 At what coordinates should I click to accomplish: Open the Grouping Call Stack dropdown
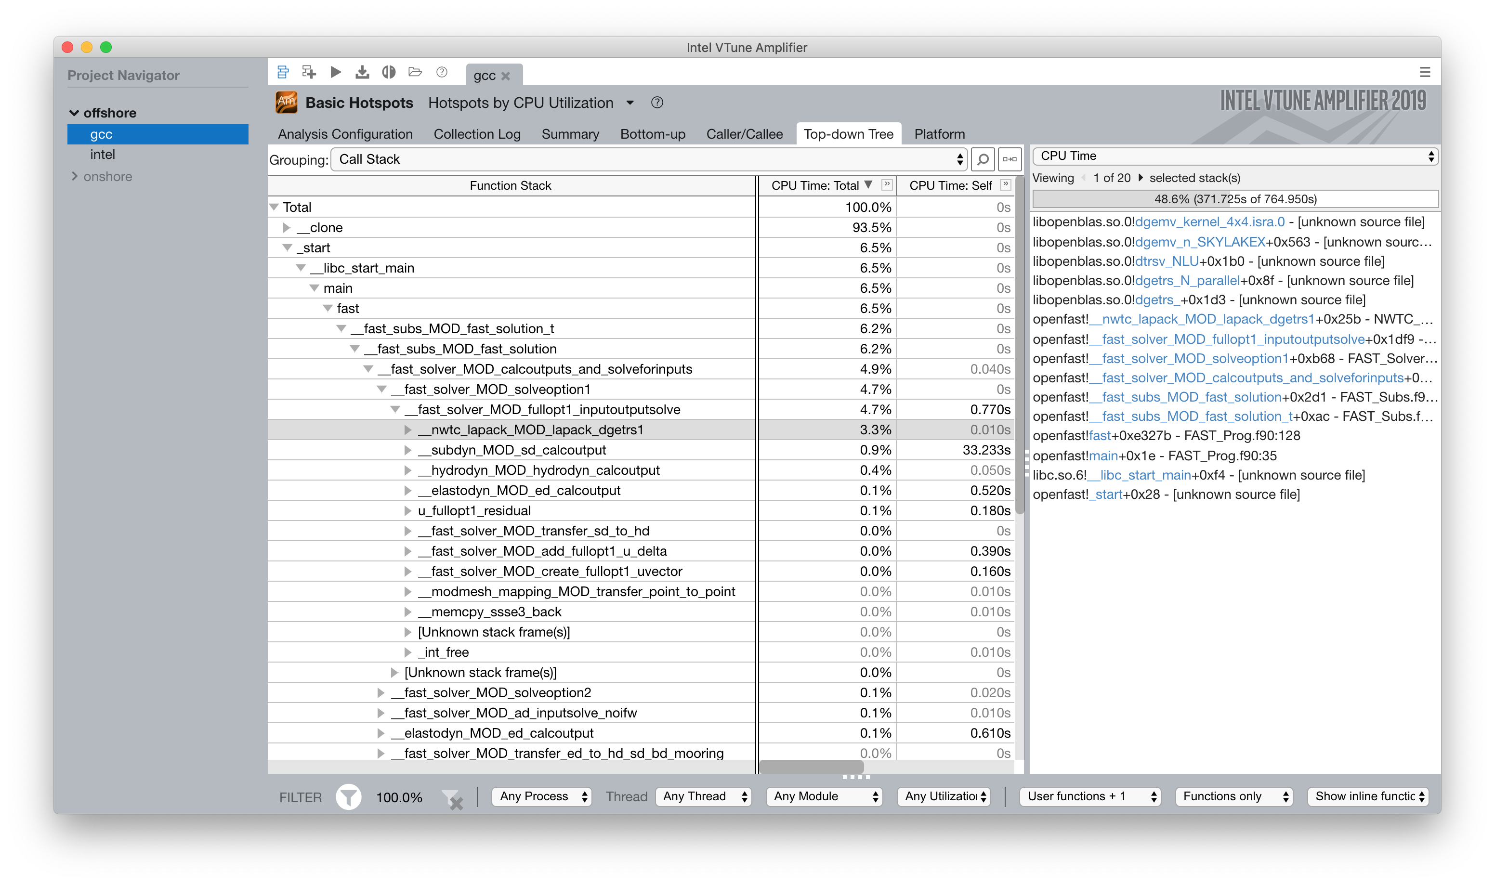tap(649, 159)
